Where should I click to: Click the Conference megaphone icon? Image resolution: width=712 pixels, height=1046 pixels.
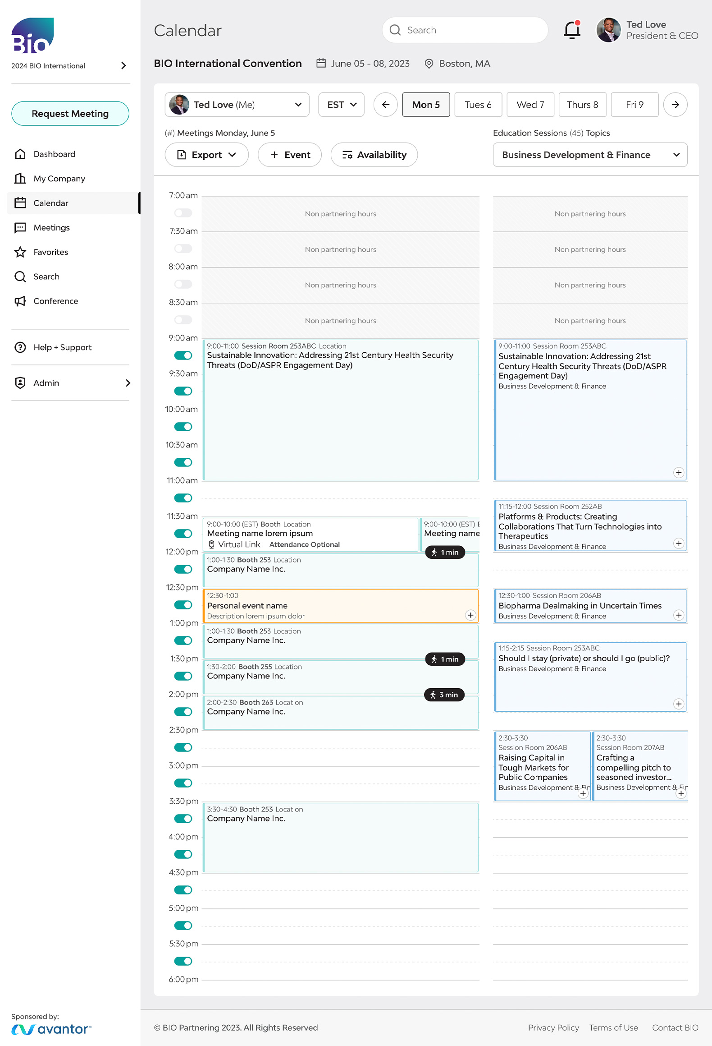[20, 301]
